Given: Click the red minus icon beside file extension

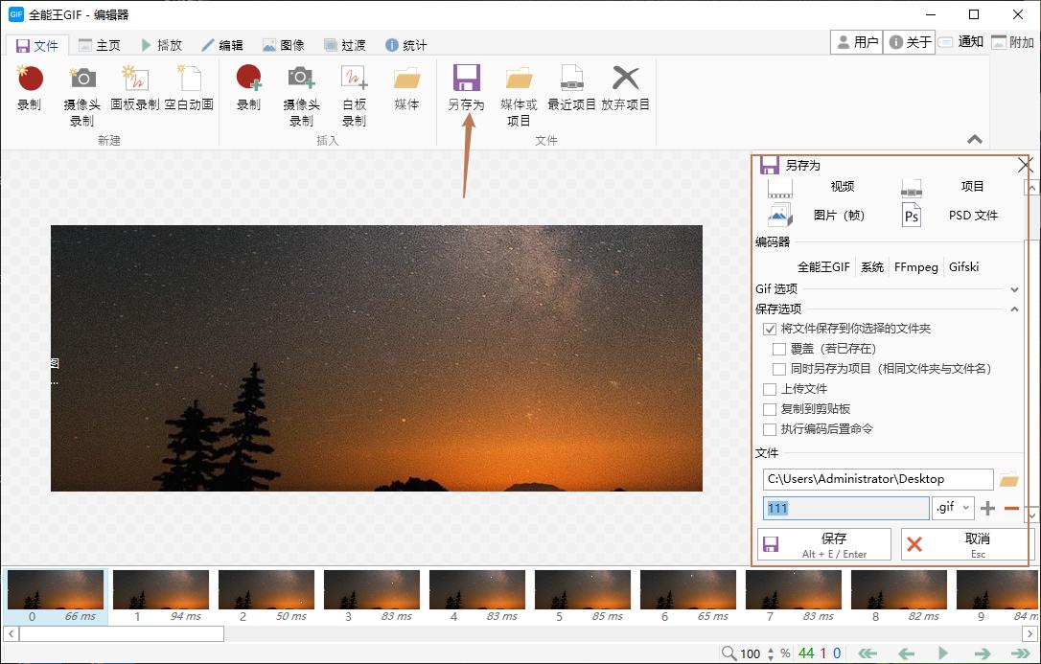Looking at the screenshot, I should pyautogui.click(x=1011, y=508).
